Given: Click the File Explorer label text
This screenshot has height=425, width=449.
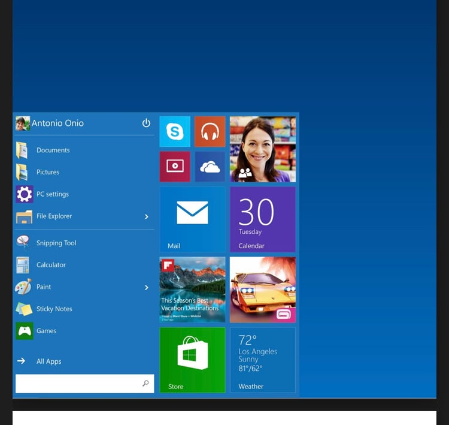Looking at the screenshot, I should pyautogui.click(x=54, y=216).
